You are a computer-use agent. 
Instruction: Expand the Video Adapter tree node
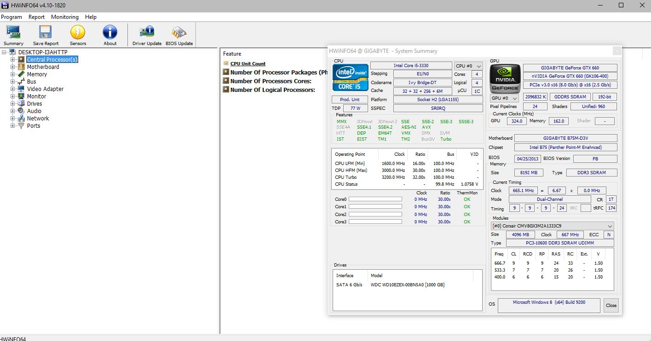pyautogui.click(x=13, y=89)
